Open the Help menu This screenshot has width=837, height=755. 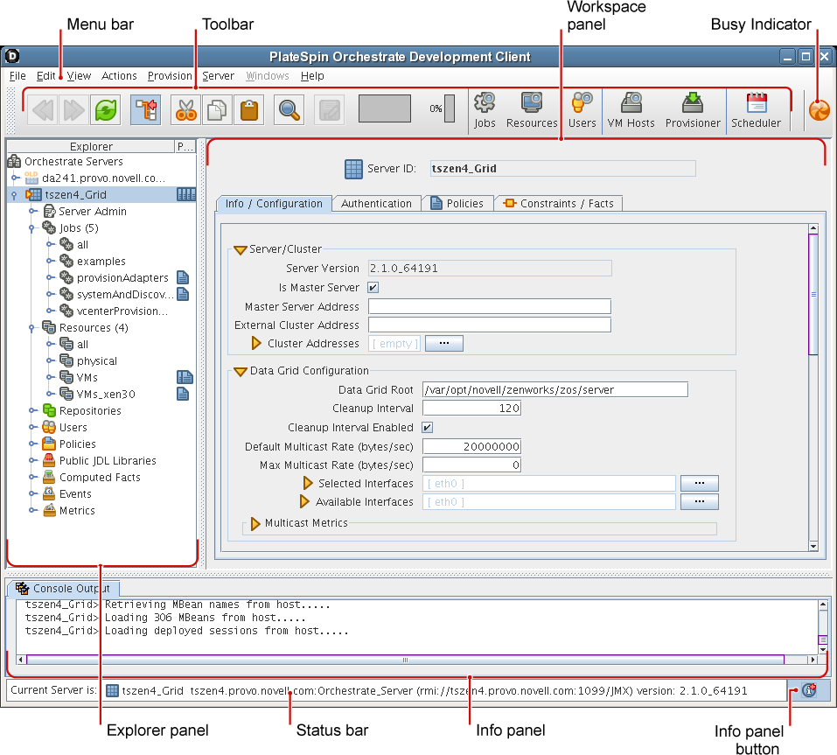pyautogui.click(x=312, y=76)
